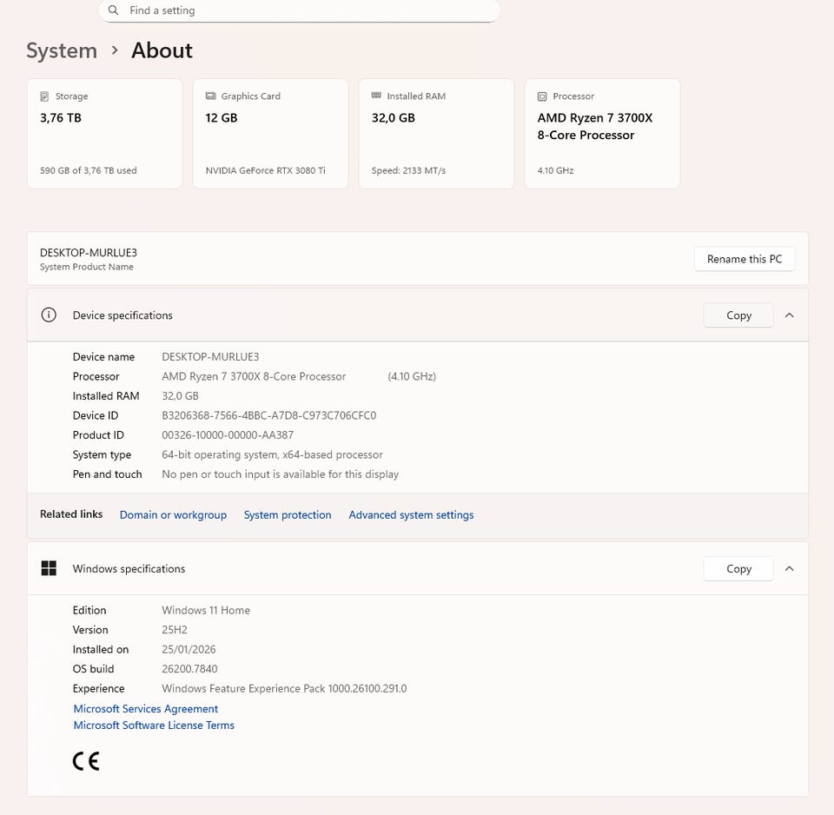
Task: Go back to System breadcrumb
Action: (62, 50)
